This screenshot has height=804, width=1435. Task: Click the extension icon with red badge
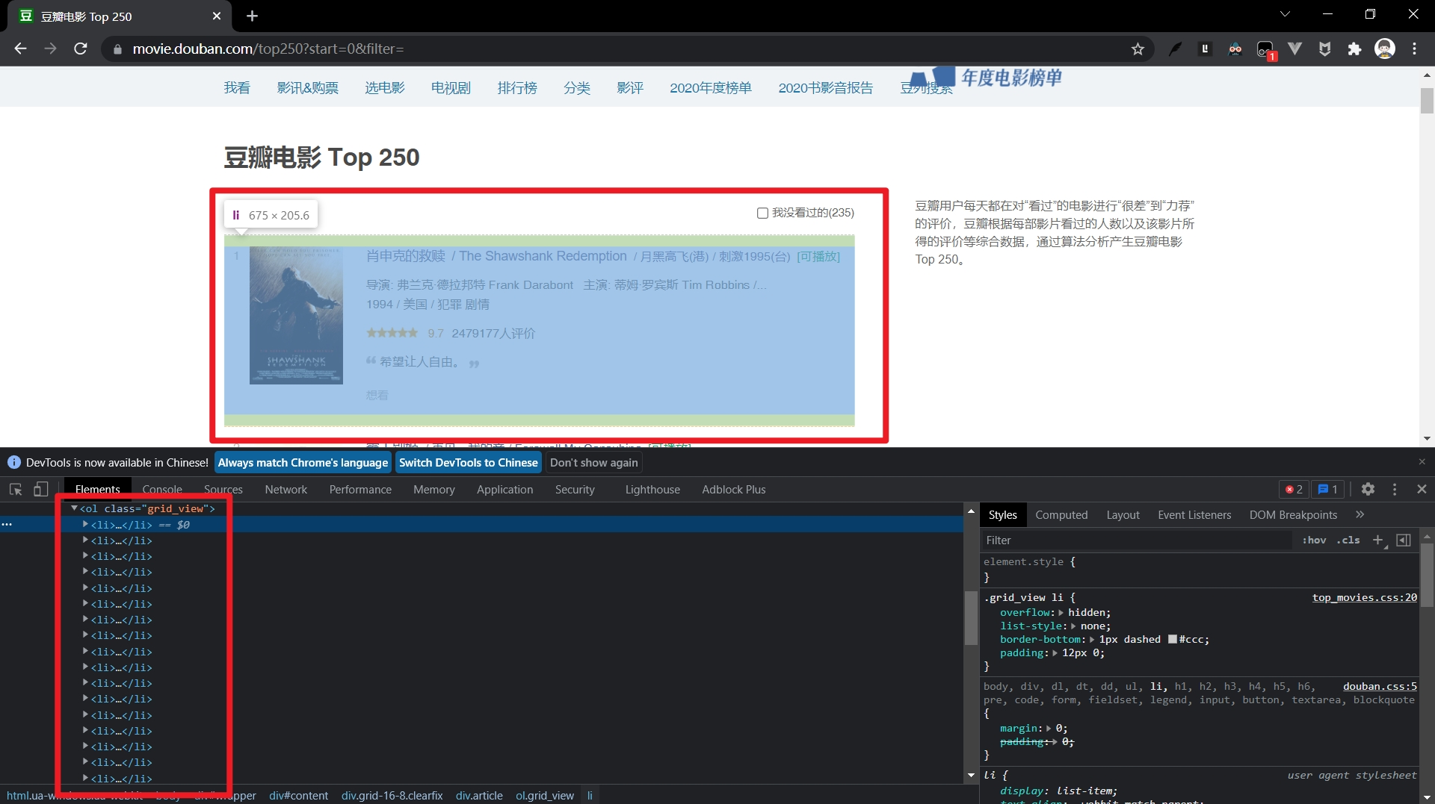(1265, 50)
